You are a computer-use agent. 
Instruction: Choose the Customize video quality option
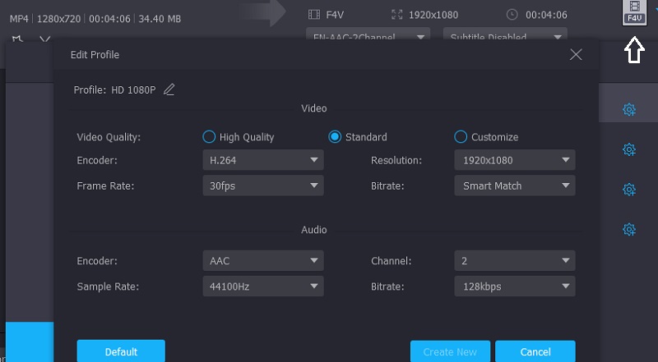(x=461, y=137)
